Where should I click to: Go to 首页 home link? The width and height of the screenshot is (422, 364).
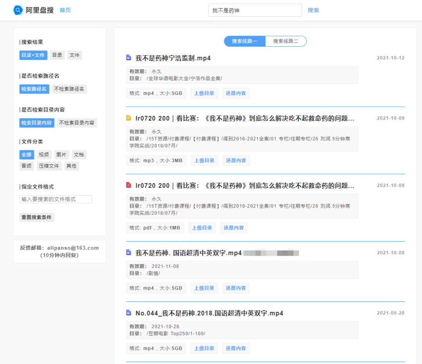pyautogui.click(x=65, y=10)
